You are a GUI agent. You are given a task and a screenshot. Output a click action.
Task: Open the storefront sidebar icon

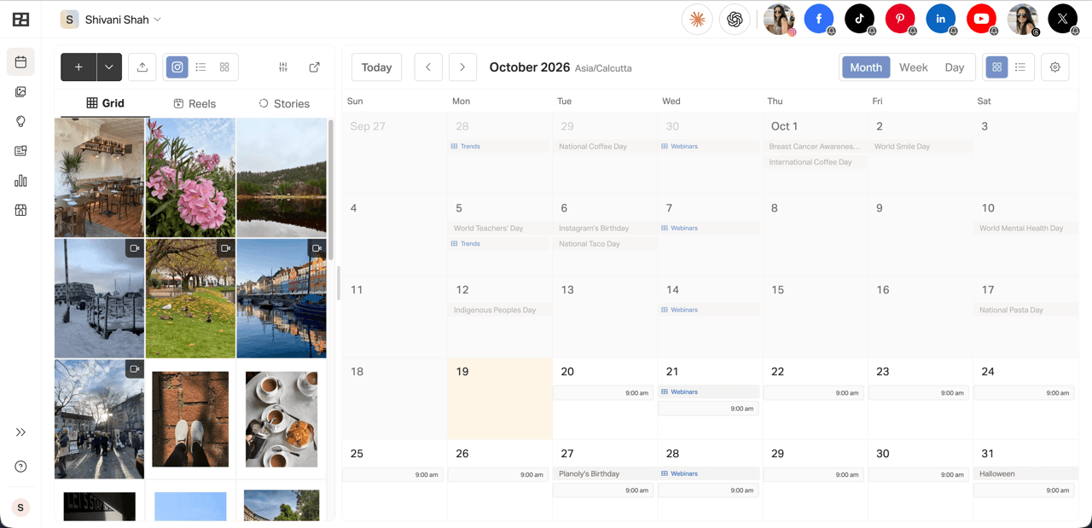20,210
